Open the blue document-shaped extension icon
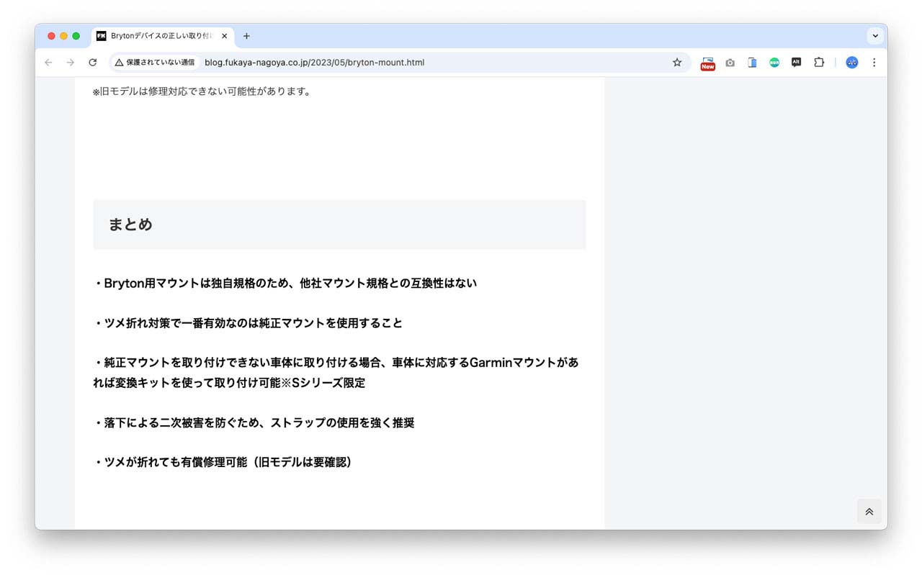 coord(752,63)
